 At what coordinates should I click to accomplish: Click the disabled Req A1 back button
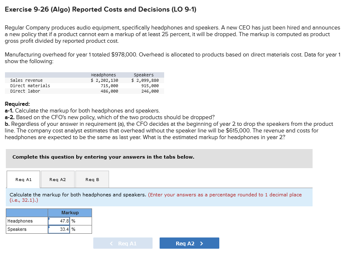(x=123, y=243)
